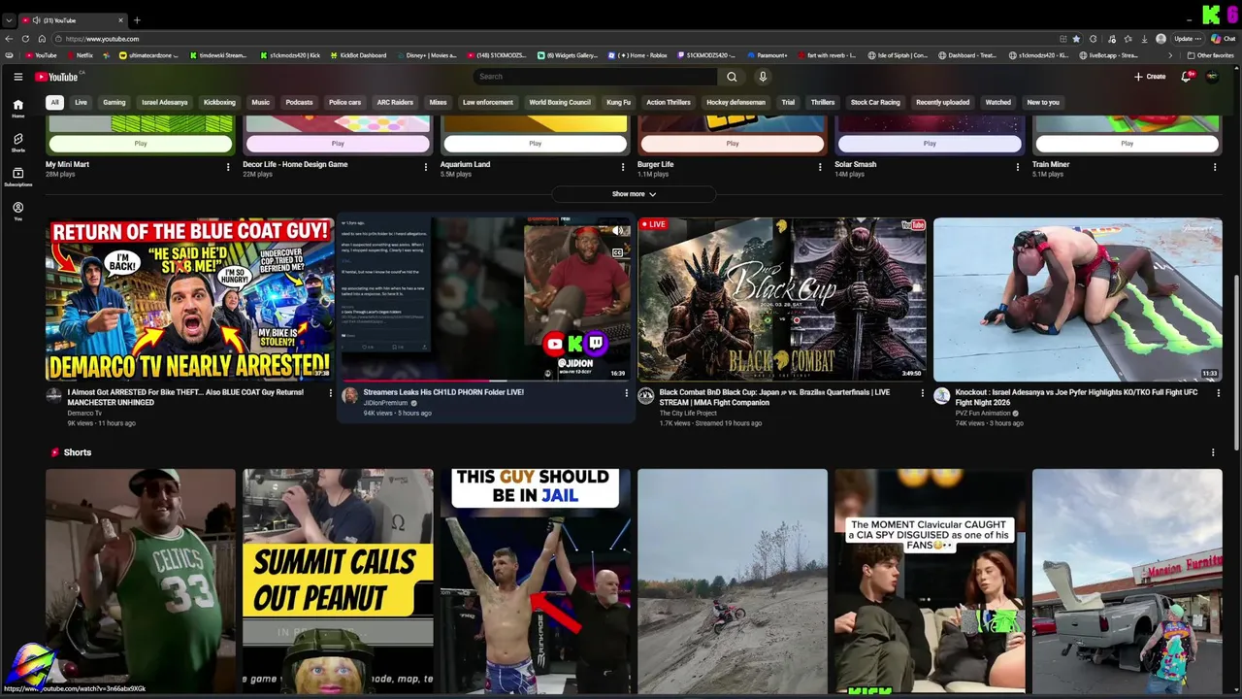The width and height of the screenshot is (1242, 699).
Task: Open the This Guy Should Be In Jail short
Action: coord(535,581)
